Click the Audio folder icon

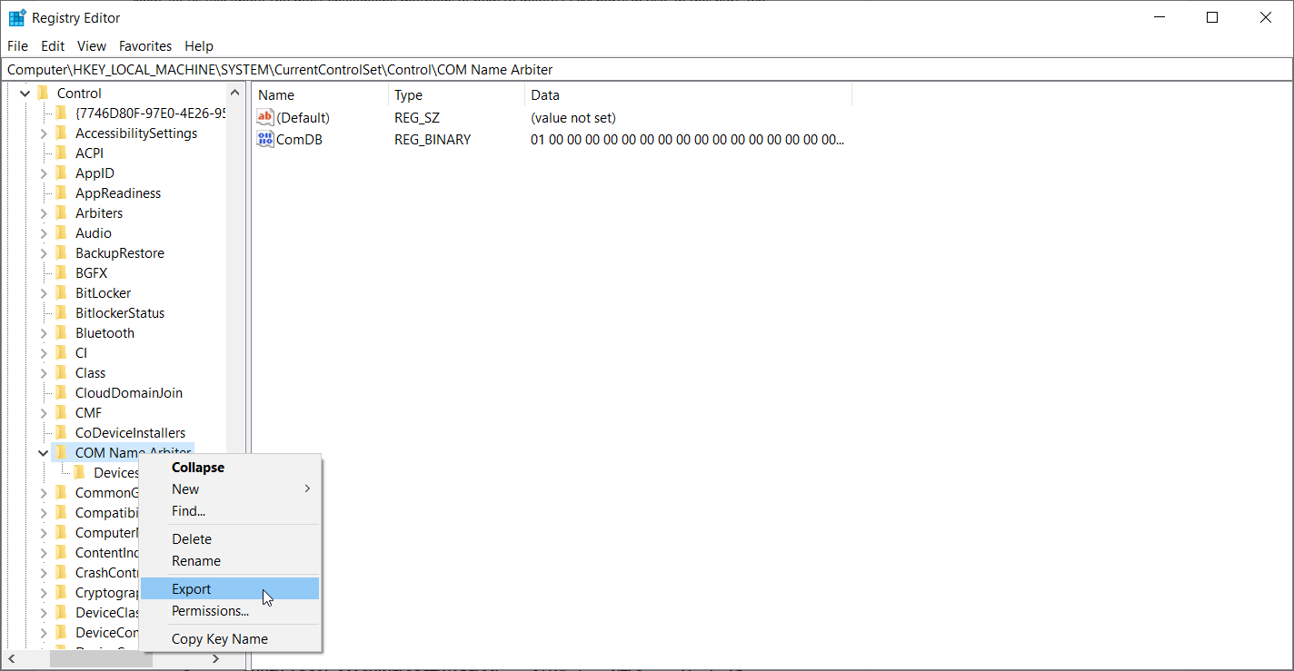point(62,232)
